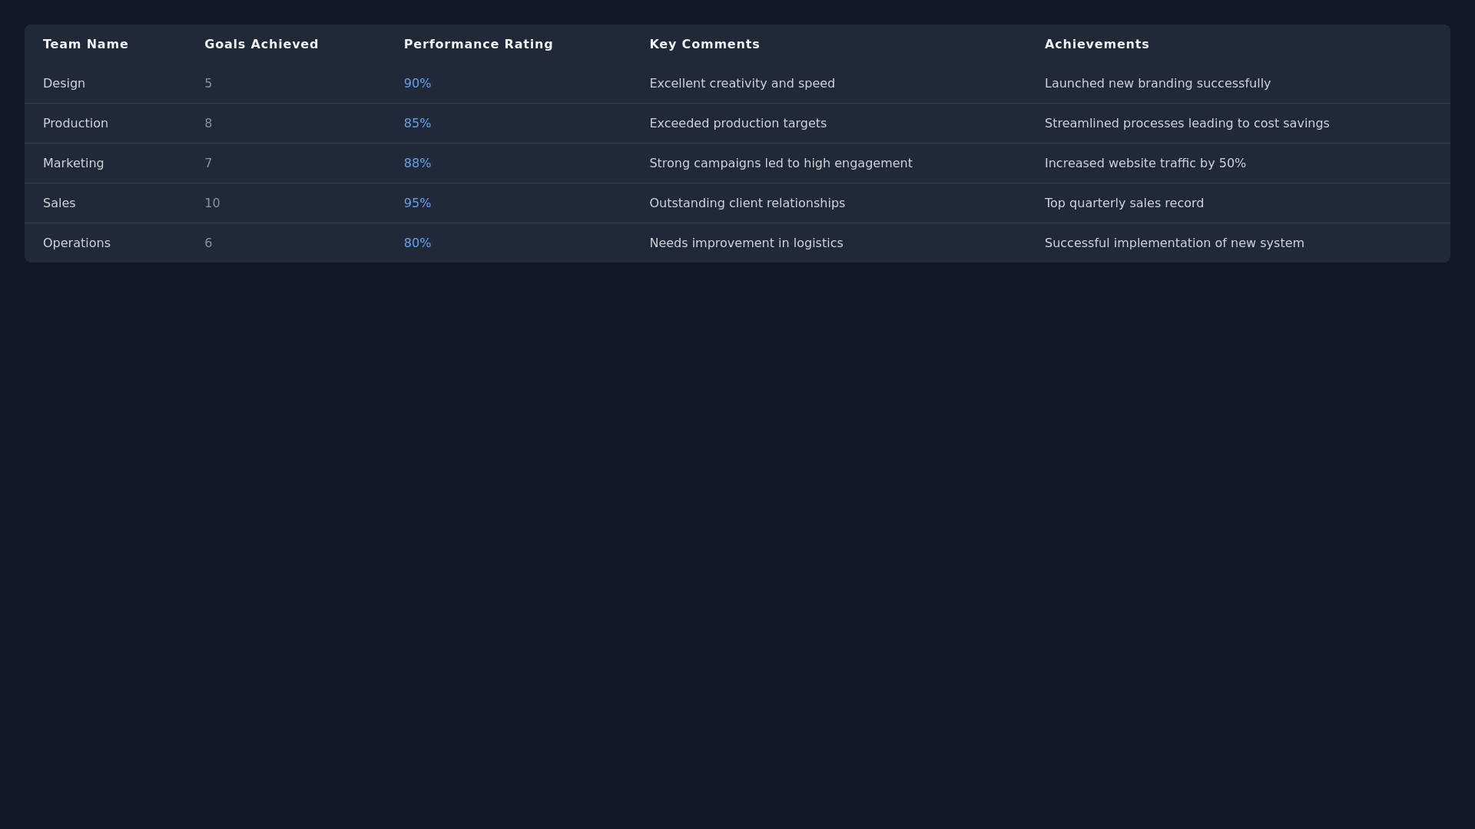Click the 80% rating for Operations
The width and height of the screenshot is (1475, 829).
(x=417, y=243)
